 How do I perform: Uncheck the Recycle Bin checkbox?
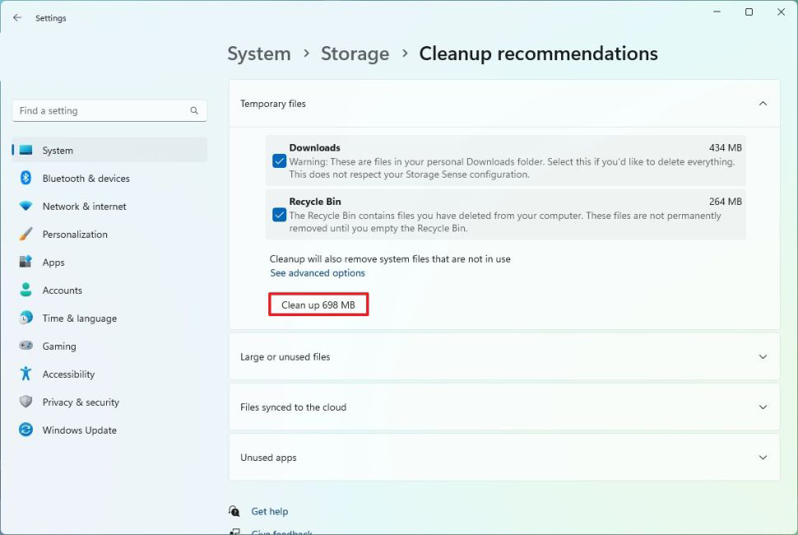click(x=279, y=215)
